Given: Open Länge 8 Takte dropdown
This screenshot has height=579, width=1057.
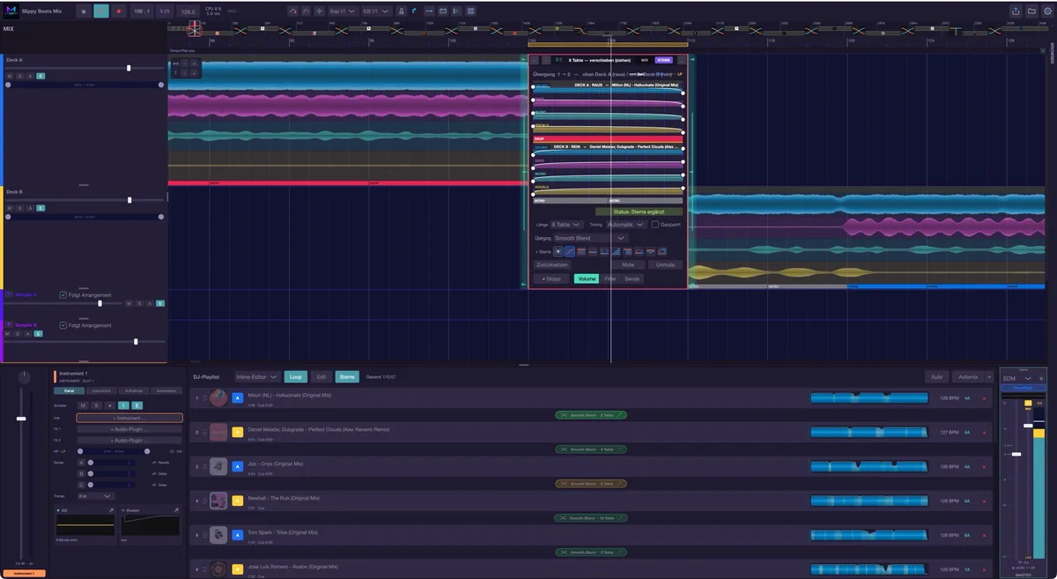Looking at the screenshot, I should (x=566, y=225).
